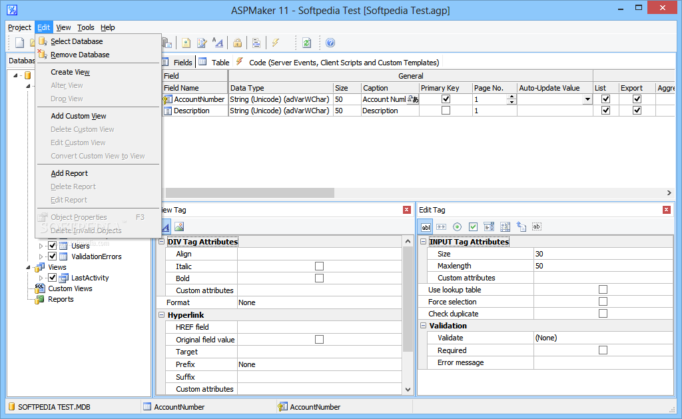Open the Tools menu
This screenshot has height=419, width=682.
tap(86, 27)
